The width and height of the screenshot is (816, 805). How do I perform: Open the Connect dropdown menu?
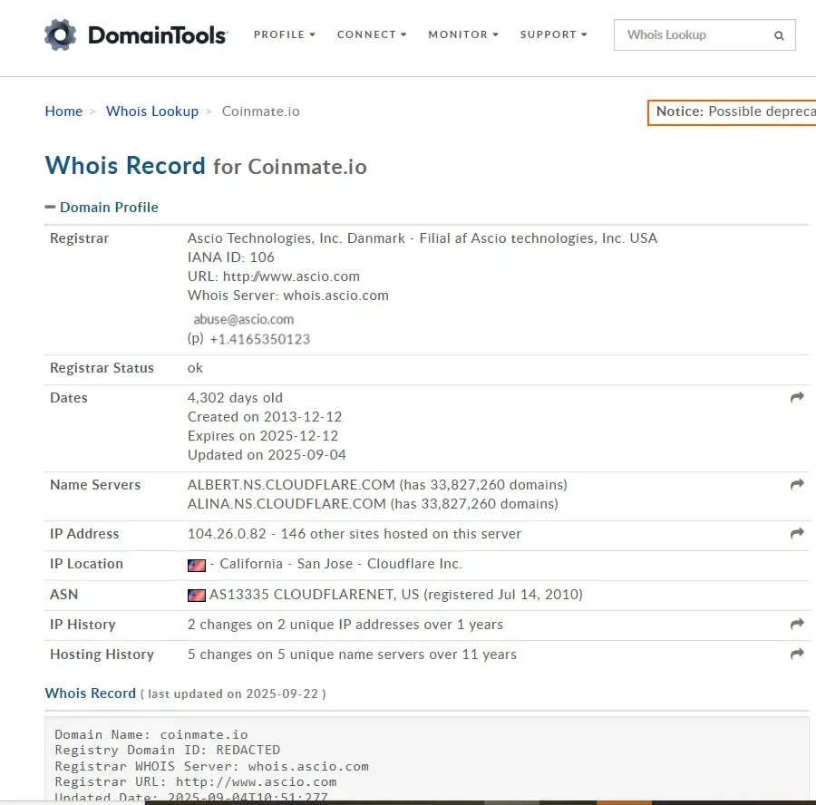(x=372, y=34)
